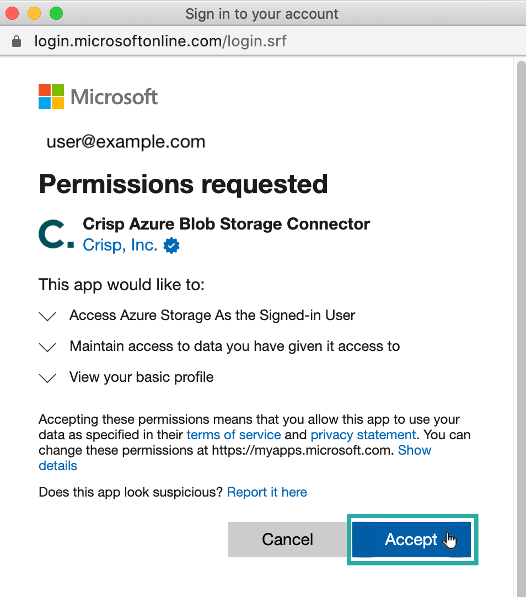Expand Access Azure Storage permission chevron
This screenshot has height=597, width=526.
(x=49, y=316)
